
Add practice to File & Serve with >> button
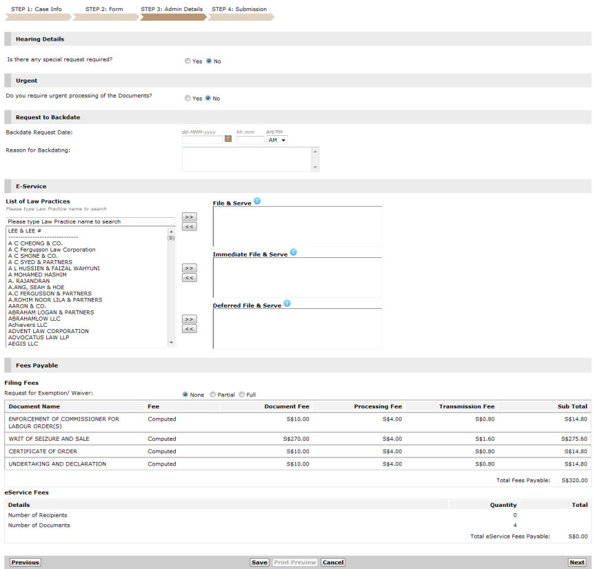189,217
